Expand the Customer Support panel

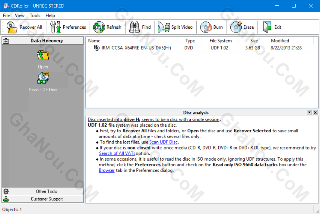[43, 199]
